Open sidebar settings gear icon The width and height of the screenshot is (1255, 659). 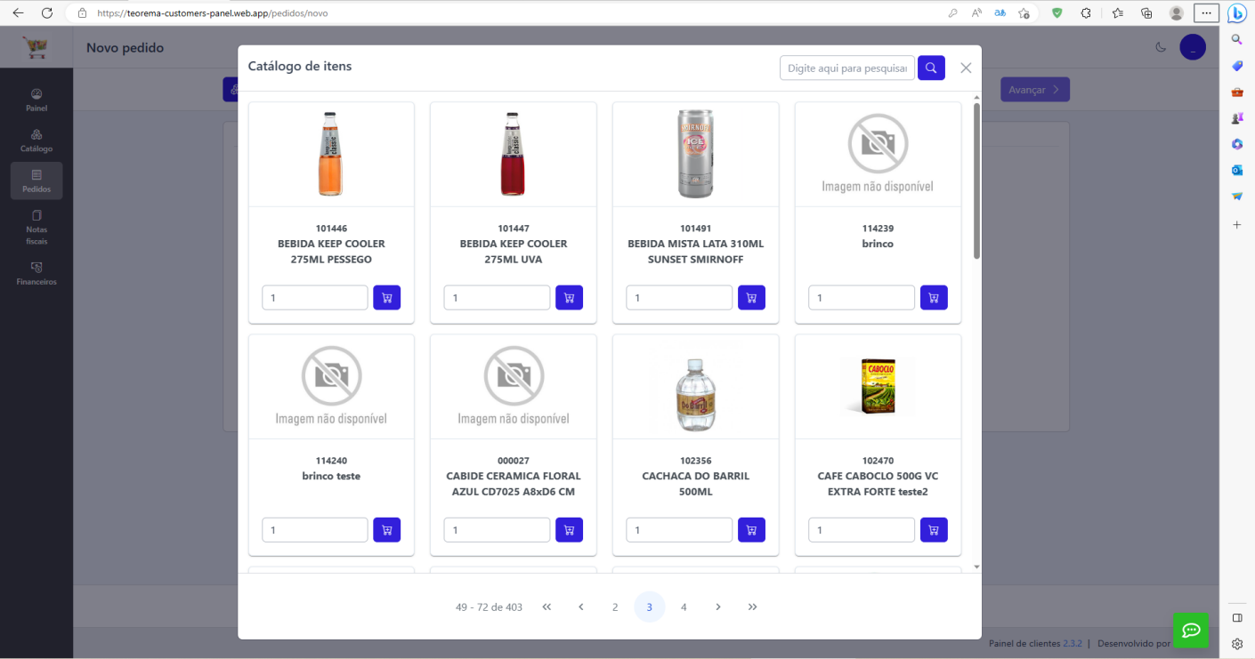(x=1237, y=644)
